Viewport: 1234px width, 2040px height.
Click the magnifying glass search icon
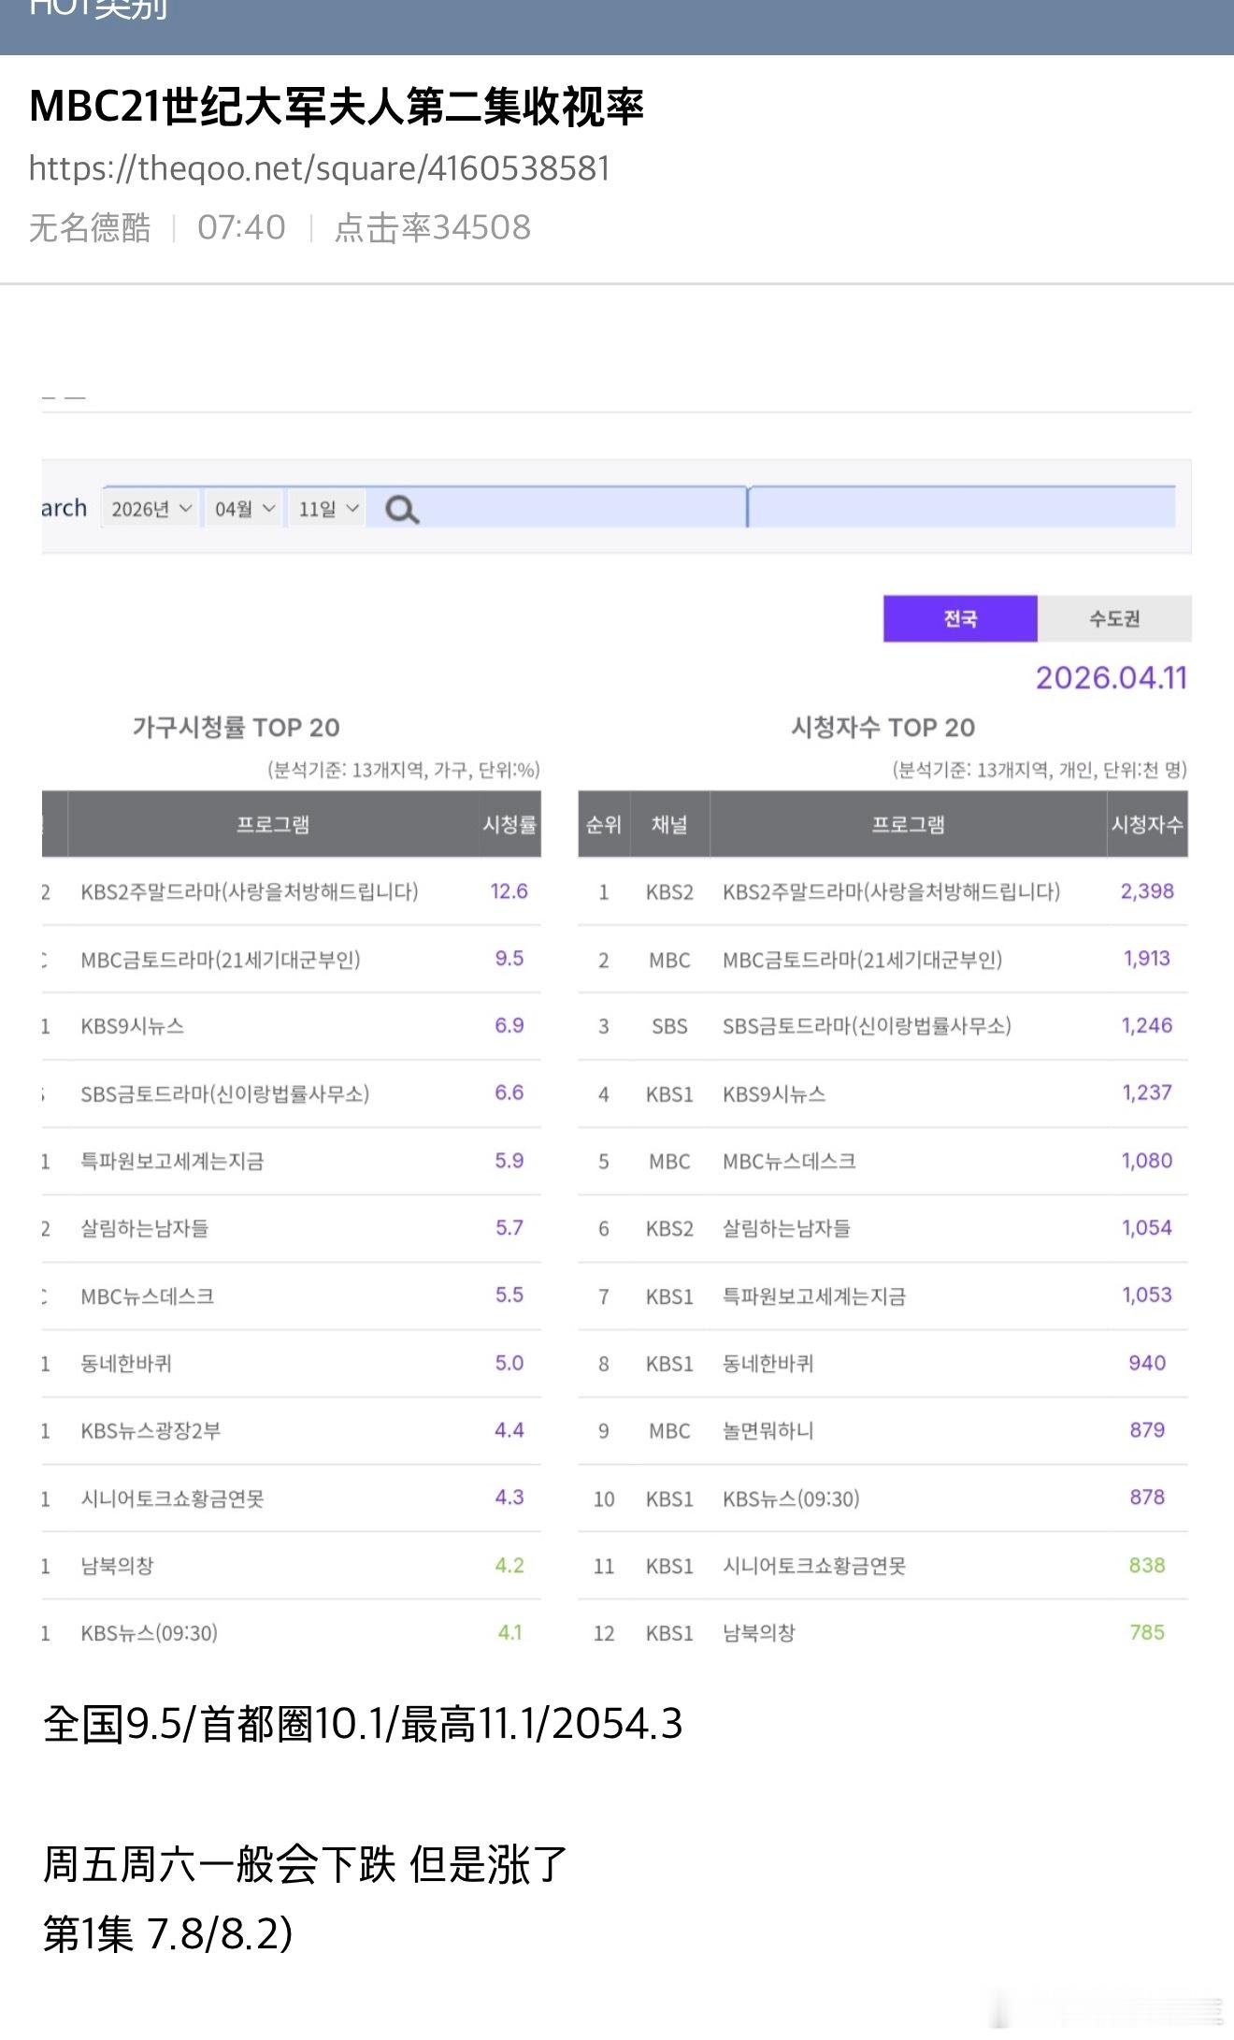point(402,510)
